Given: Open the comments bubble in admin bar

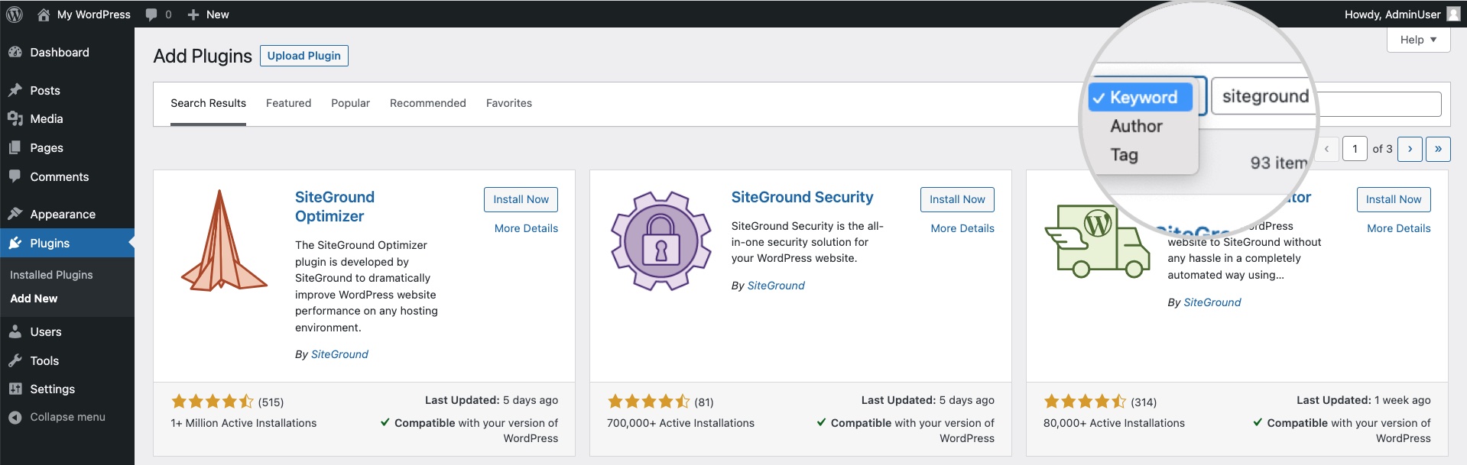Looking at the screenshot, I should click(151, 15).
